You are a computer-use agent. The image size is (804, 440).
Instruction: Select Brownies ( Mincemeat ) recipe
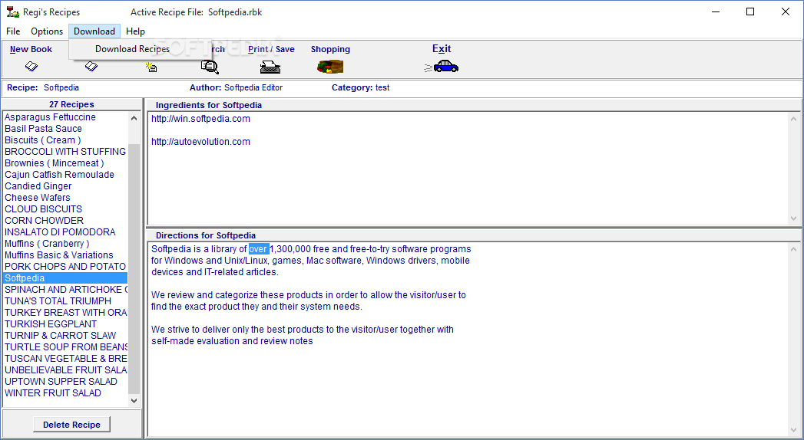(65, 163)
